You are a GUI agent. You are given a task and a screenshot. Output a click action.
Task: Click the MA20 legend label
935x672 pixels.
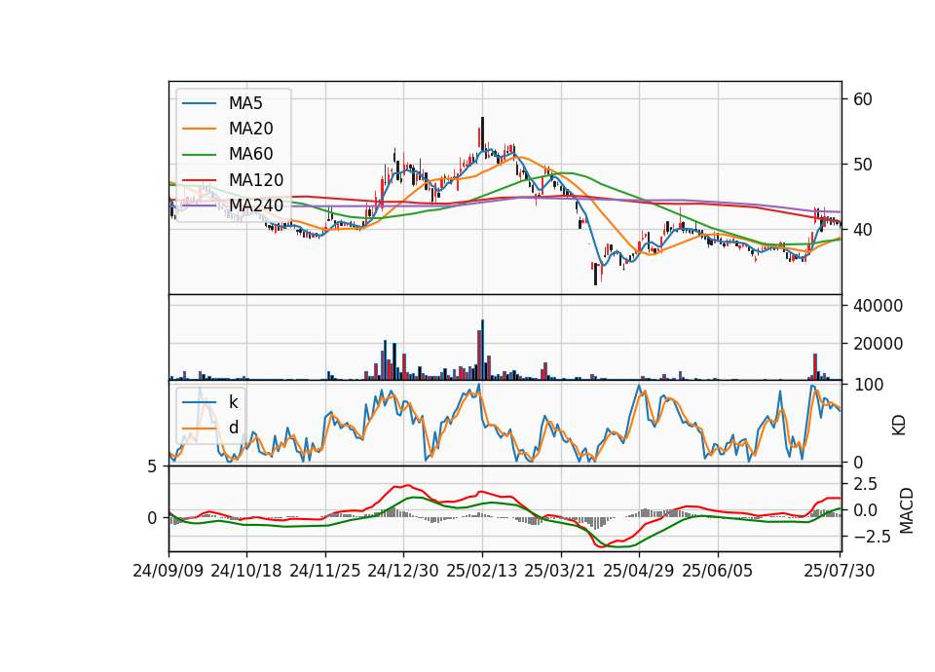(x=251, y=129)
